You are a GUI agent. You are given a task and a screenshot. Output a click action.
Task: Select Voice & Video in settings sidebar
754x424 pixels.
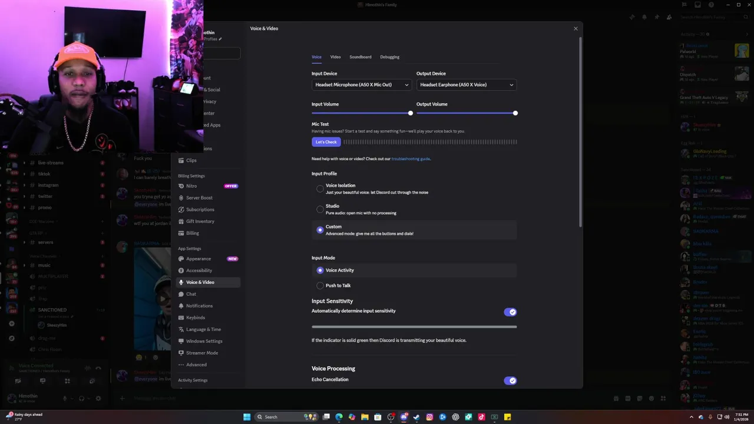pos(207,282)
